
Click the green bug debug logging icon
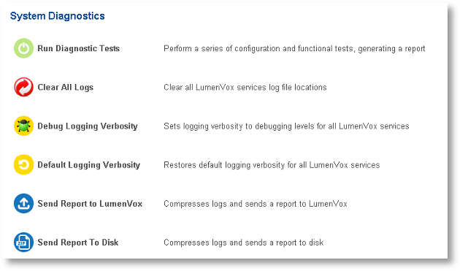coord(23,126)
